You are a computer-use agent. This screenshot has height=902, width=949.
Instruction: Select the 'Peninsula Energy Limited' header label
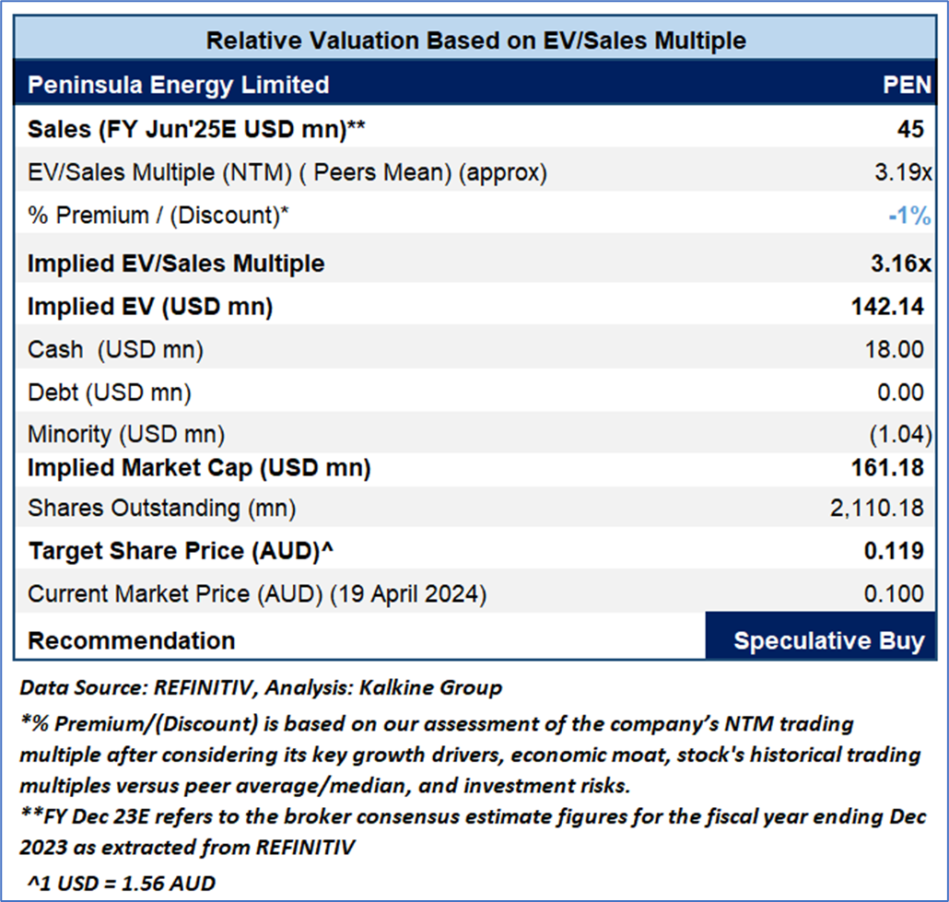click(x=179, y=85)
